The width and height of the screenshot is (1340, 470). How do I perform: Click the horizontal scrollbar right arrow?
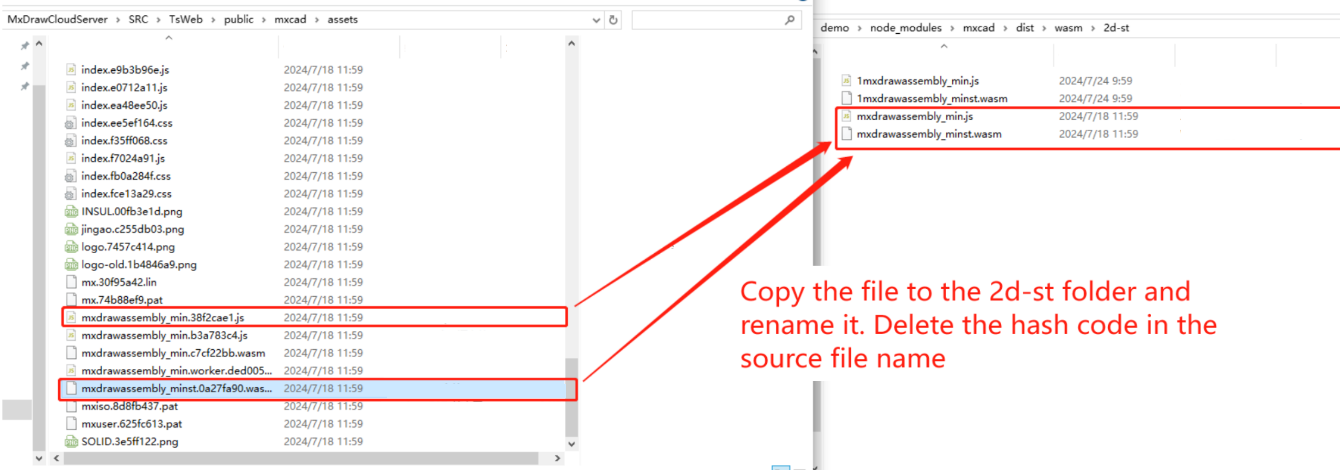click(557, 458)
